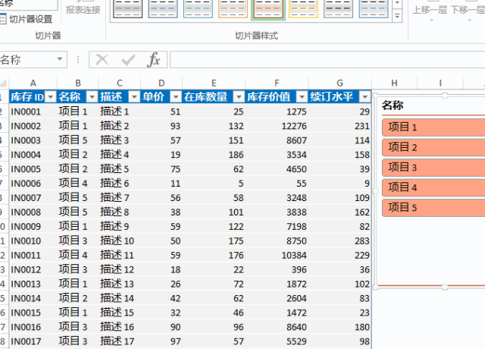Select slicer item 项目 4
The width and height of the screenshot is (485, 349).
433,187
